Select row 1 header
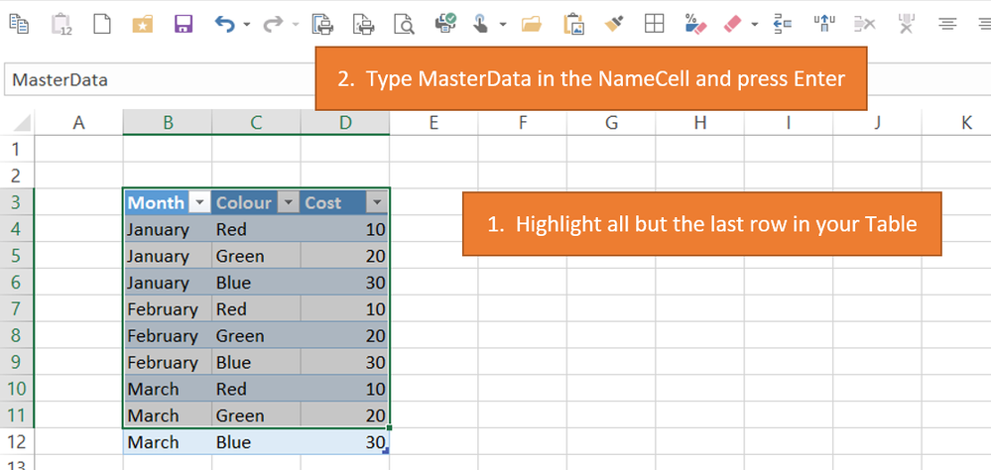The image size is (991, 470). tap(17, 149)
